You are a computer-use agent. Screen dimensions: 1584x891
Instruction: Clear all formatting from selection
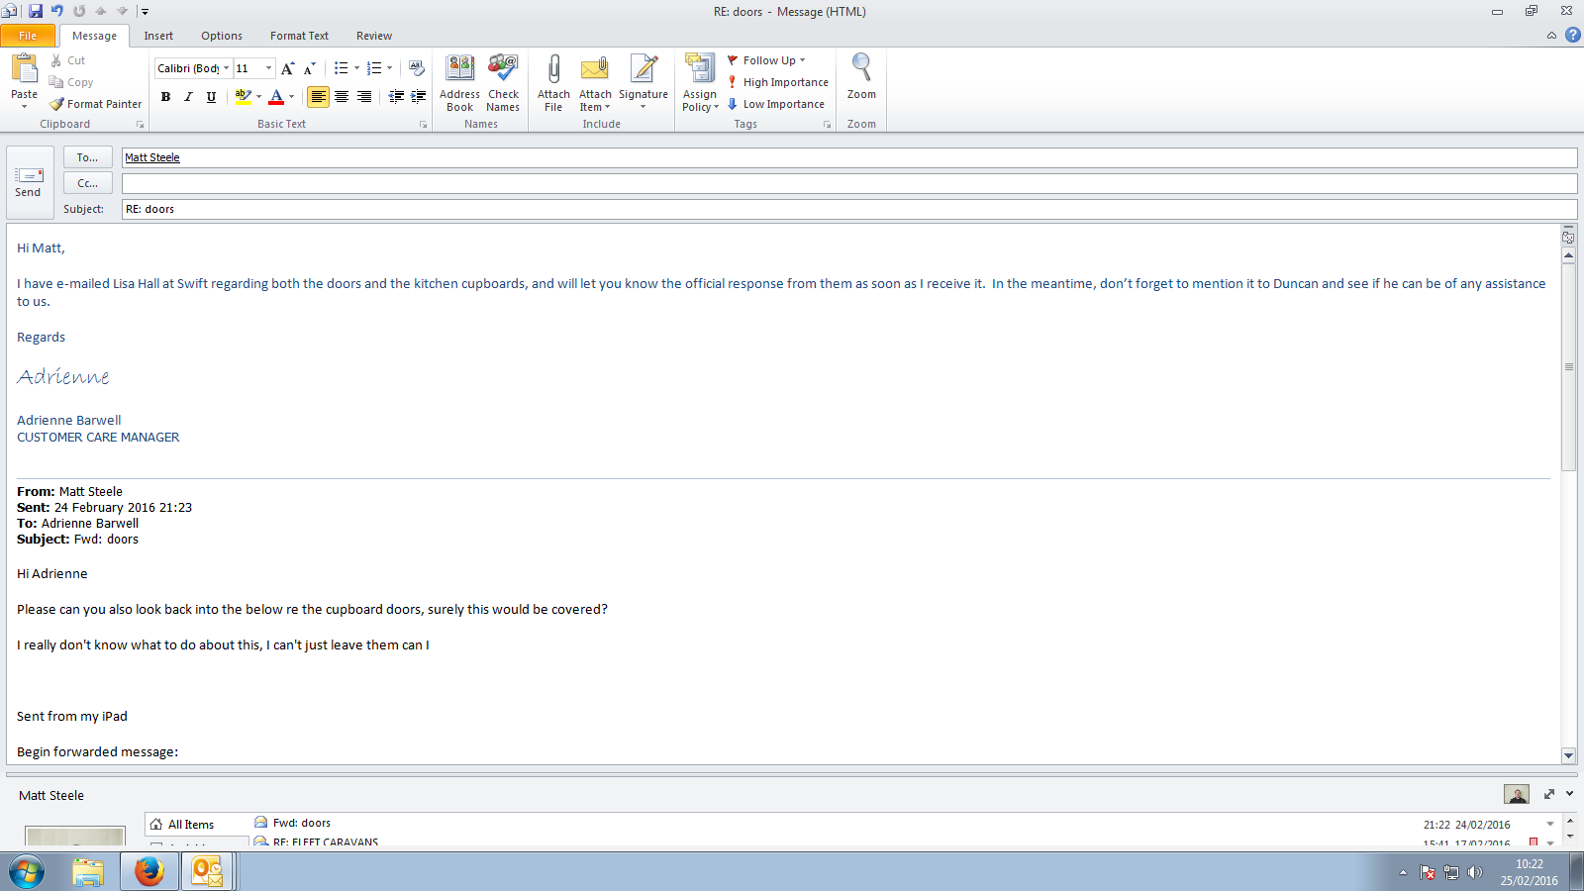pos(417,68)
